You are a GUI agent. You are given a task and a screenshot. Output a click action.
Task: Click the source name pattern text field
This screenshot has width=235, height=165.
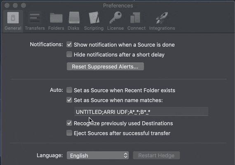tap(141, 112)
